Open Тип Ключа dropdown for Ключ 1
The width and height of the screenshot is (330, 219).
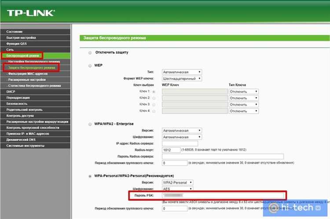(x=243, y=91)
